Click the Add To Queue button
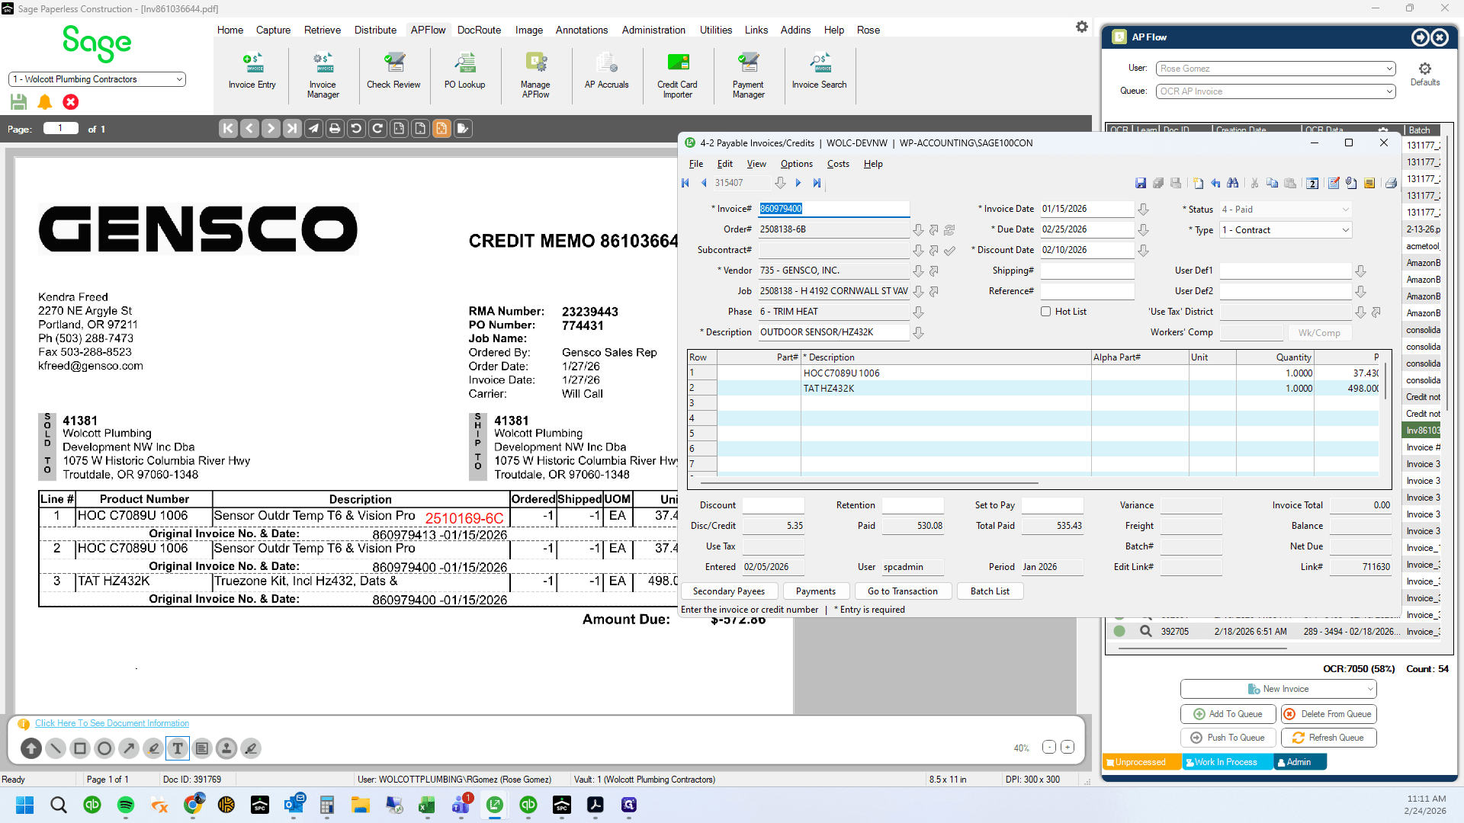 1228,714
